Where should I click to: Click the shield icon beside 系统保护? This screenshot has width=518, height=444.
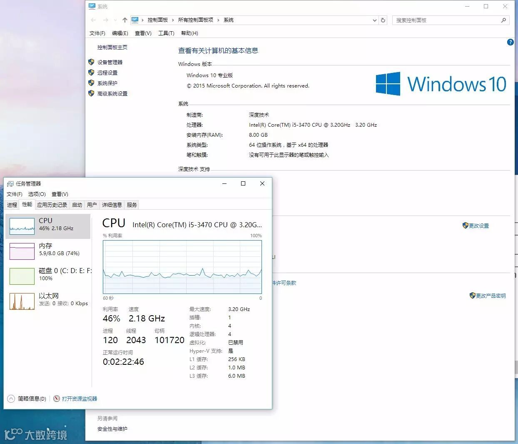coord(92,83)
